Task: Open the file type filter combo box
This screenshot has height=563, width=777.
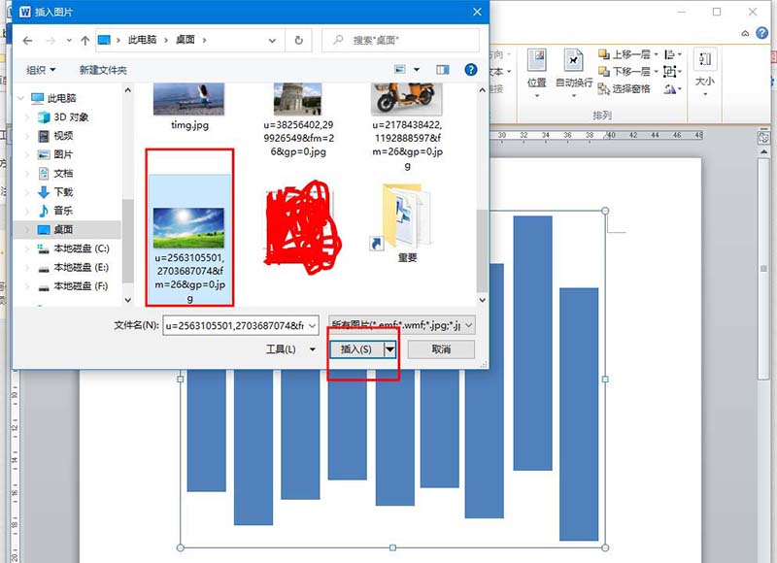Action: [x=401, y=325]
